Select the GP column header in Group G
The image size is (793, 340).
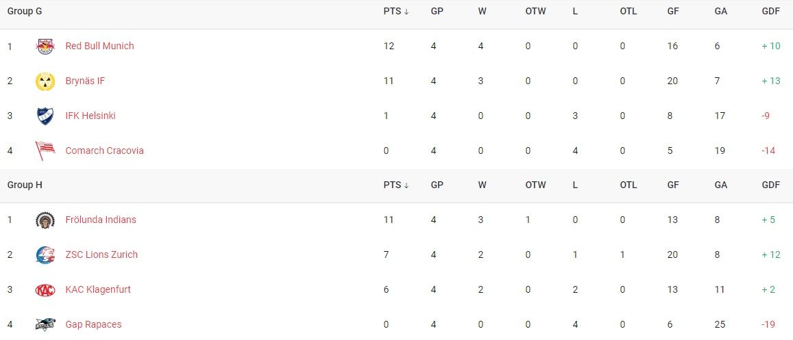437,12
